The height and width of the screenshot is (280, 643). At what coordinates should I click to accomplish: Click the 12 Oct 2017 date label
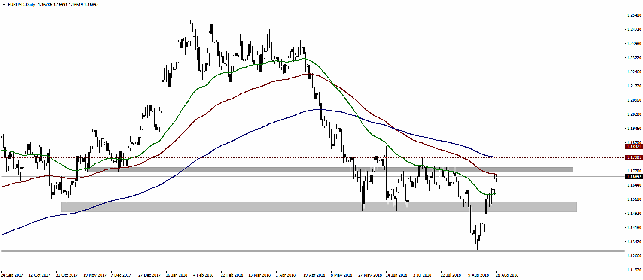[x=40, y=275]
